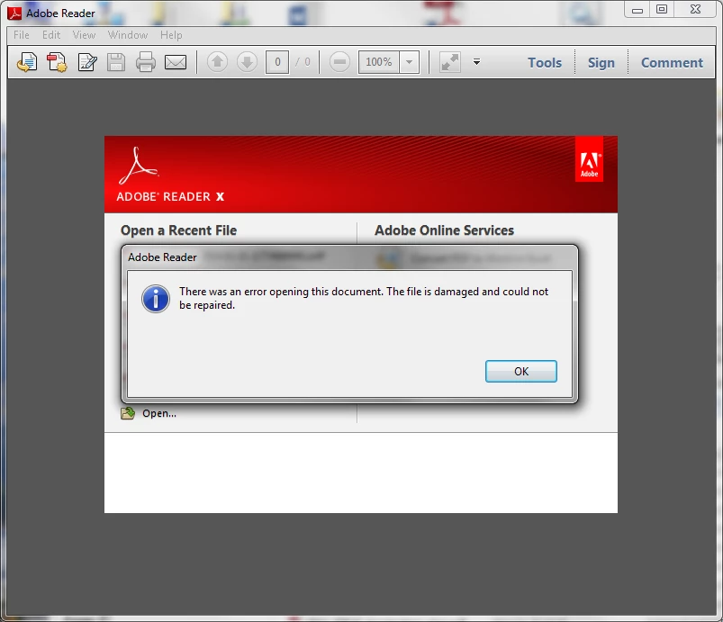The height and width of the screenshot is (622, 723).
Task: Open the Window menu
Action: (128, 35)
